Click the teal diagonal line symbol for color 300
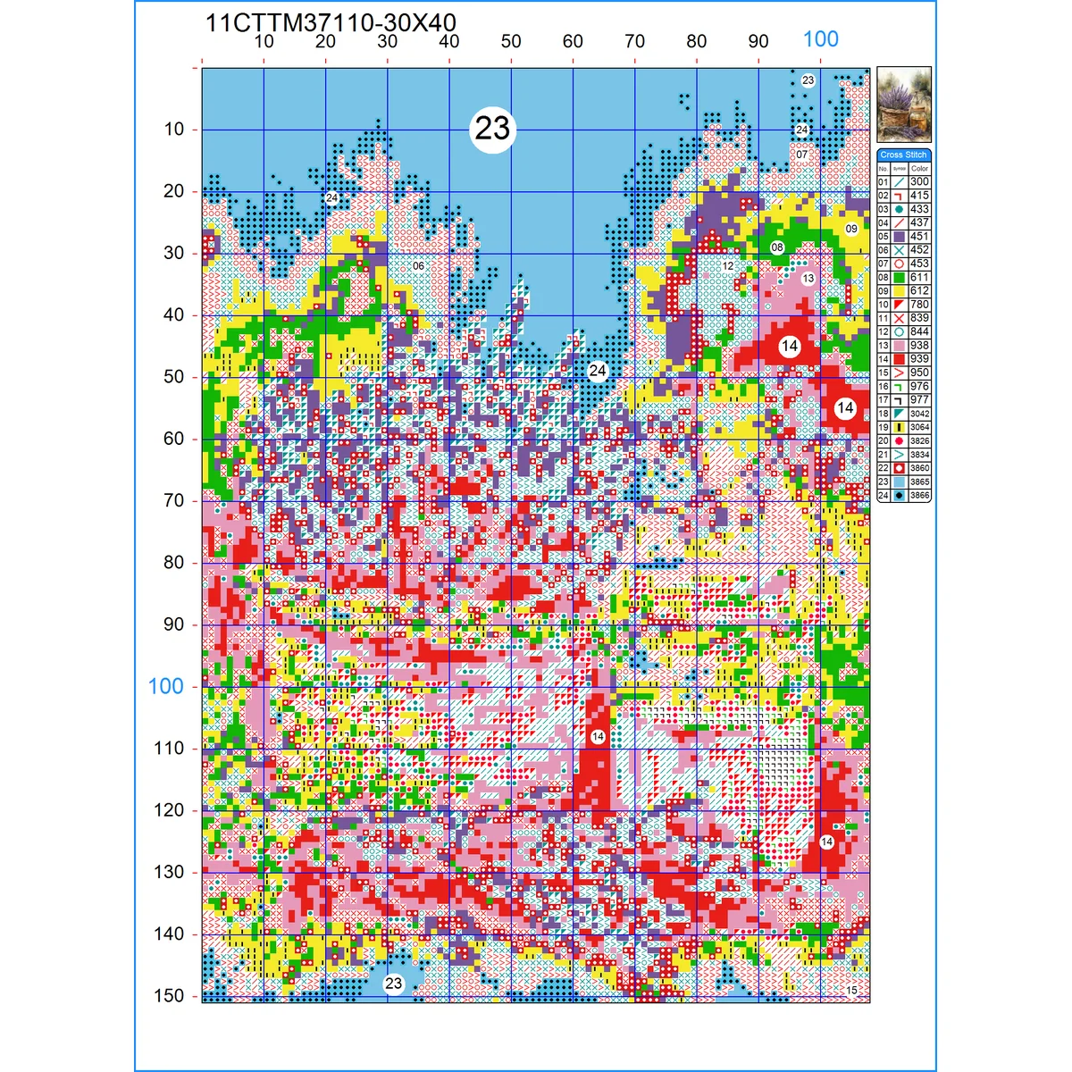The width and height of the screenshot is (1072, 1072). [x=899, y=182]
